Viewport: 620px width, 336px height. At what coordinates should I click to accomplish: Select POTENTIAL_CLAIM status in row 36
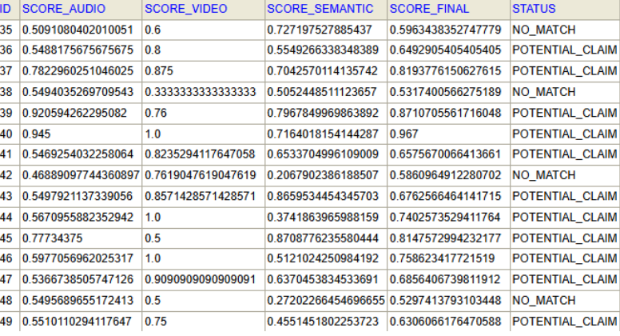tap(565, 50)
